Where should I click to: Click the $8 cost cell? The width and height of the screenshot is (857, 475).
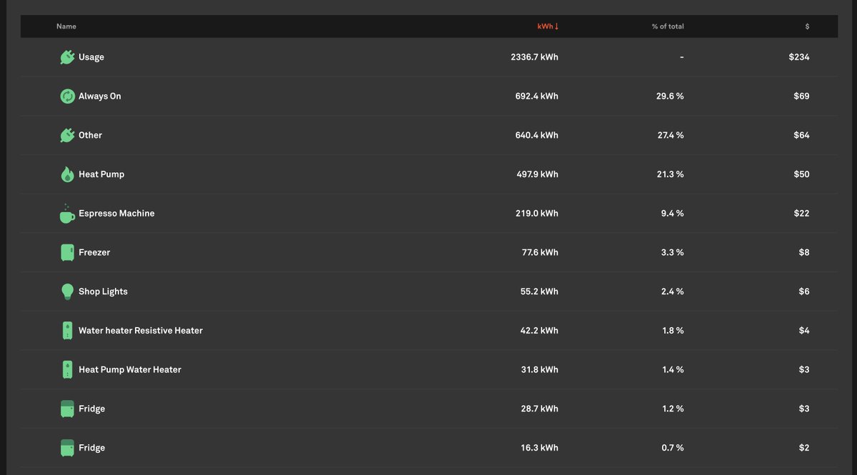click(804, 252)
